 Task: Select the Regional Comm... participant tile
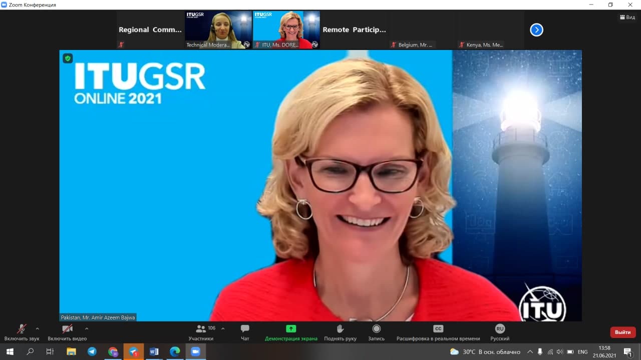pyautogui.click(x=150, y=30)
